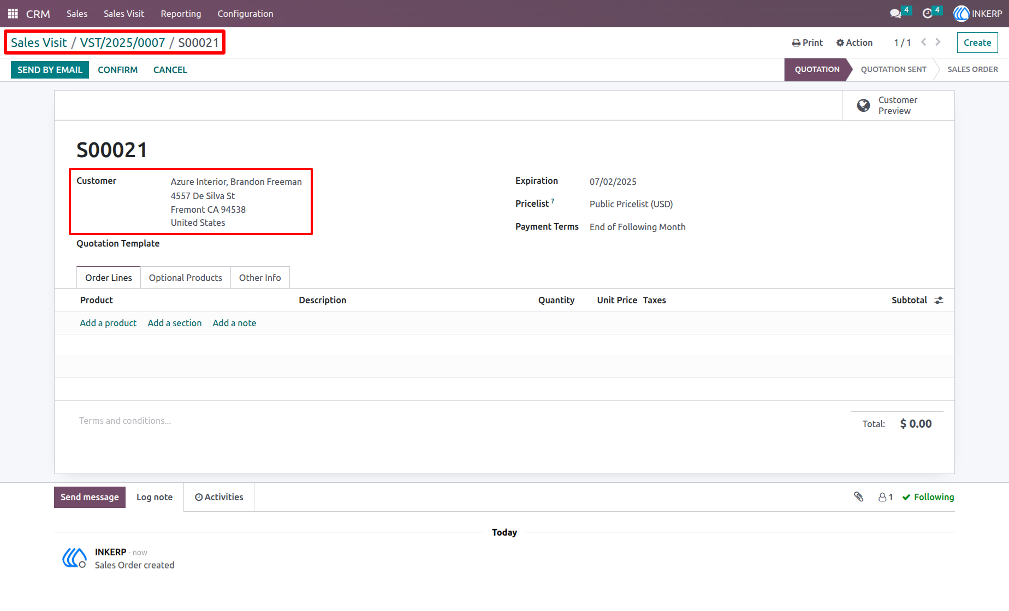Open the Action dropdown menu

click(x=854, y=43)
